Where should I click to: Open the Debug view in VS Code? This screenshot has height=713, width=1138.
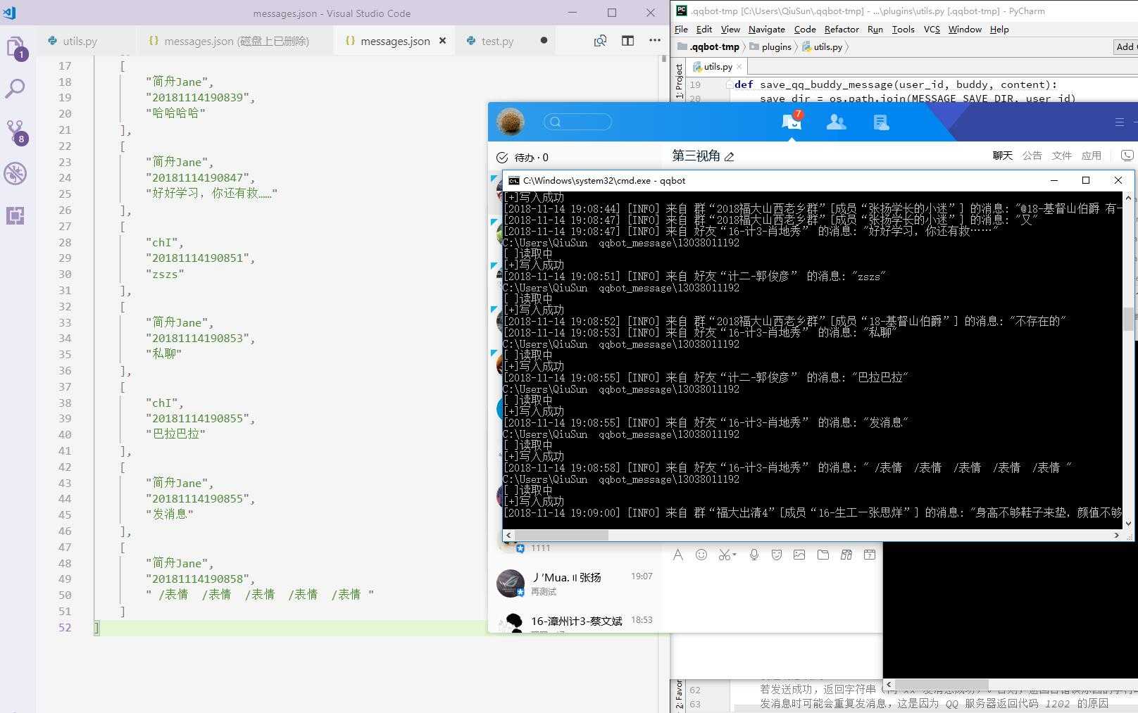click(x=15, y=173)
